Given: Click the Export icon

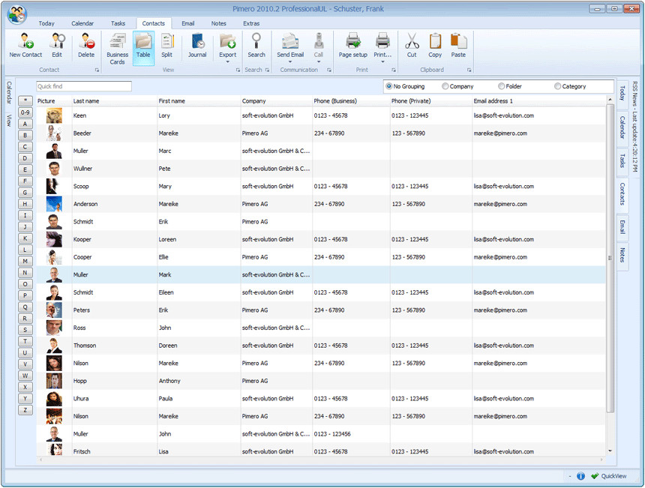Looking at the screenshot, I should [x=227, y=41].
